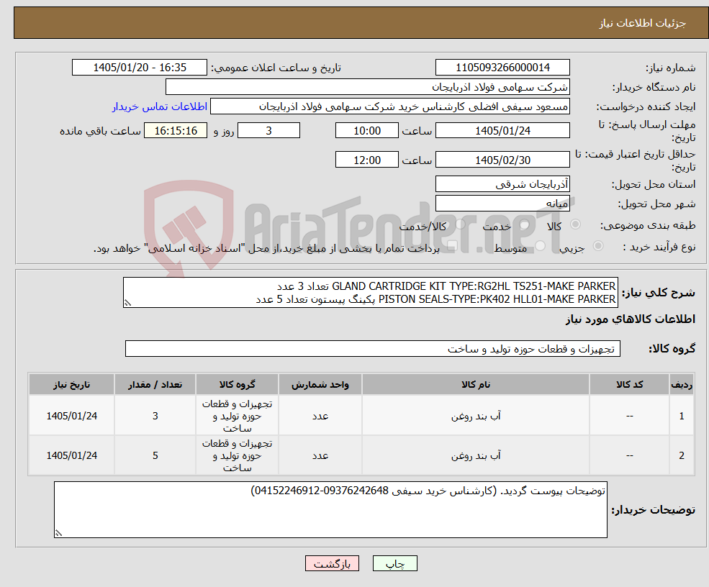Click row 1 need date 1405/01/24
Viewport: 709px width, 587px height.
point(71,416)
